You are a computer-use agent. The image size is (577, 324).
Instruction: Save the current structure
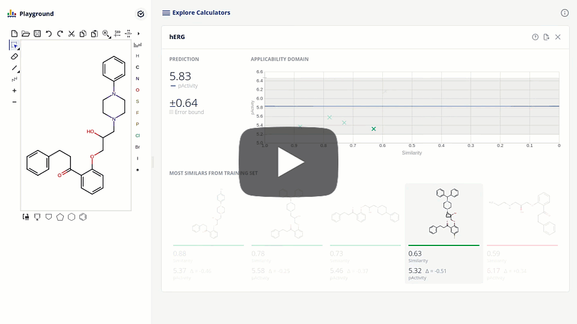(x=37, y=34)
